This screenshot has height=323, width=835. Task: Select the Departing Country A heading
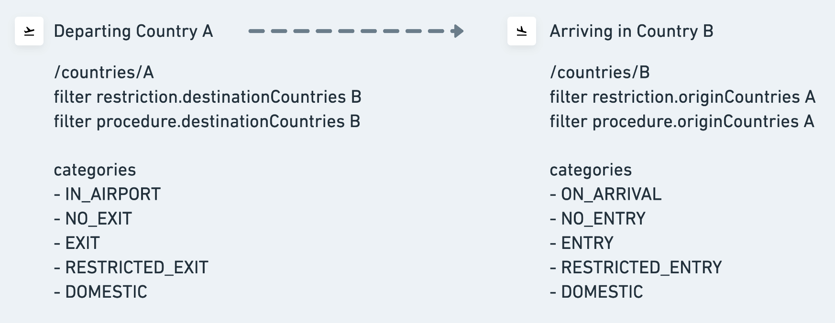pyautogui.click(x=133, y=31)
